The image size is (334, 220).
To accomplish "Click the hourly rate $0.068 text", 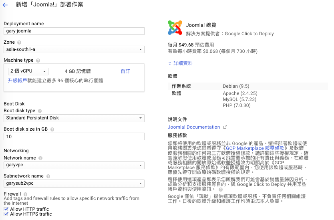I will tap(213, 51).
